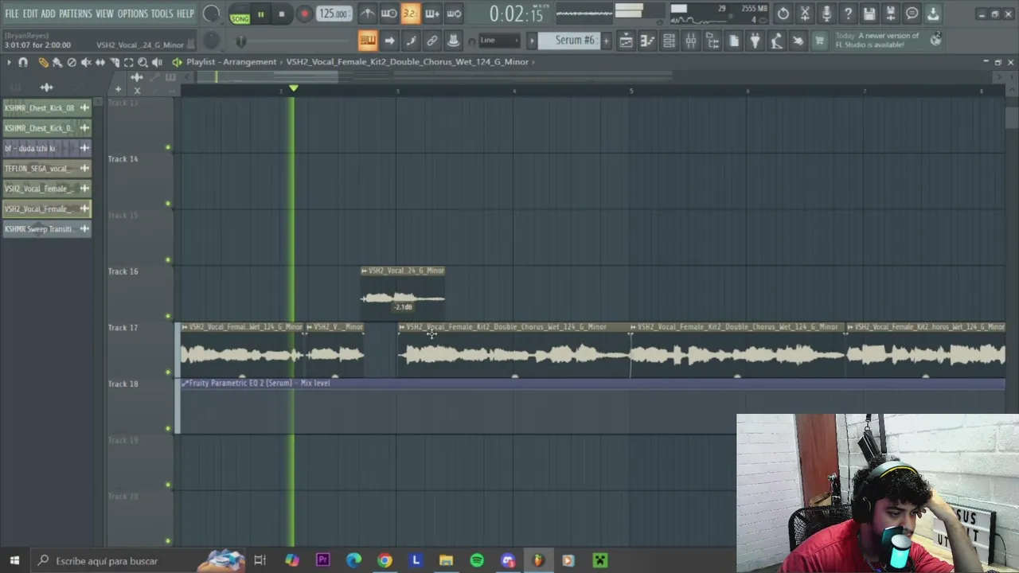Toggle loop recording icon
1019x573 pixels.
tap(453, 14)
